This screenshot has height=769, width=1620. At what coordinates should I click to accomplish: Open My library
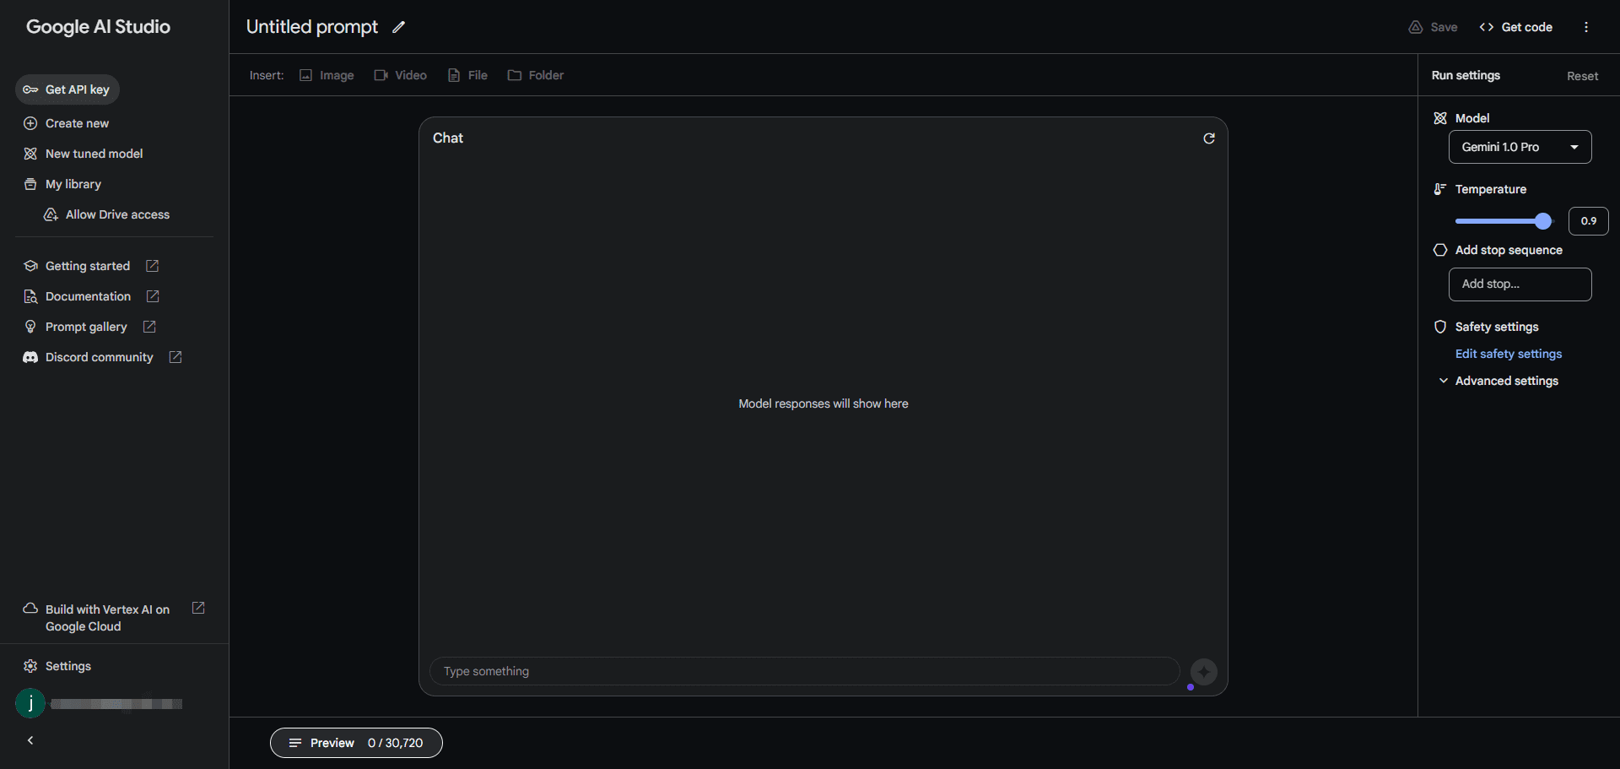pos(62,184)
